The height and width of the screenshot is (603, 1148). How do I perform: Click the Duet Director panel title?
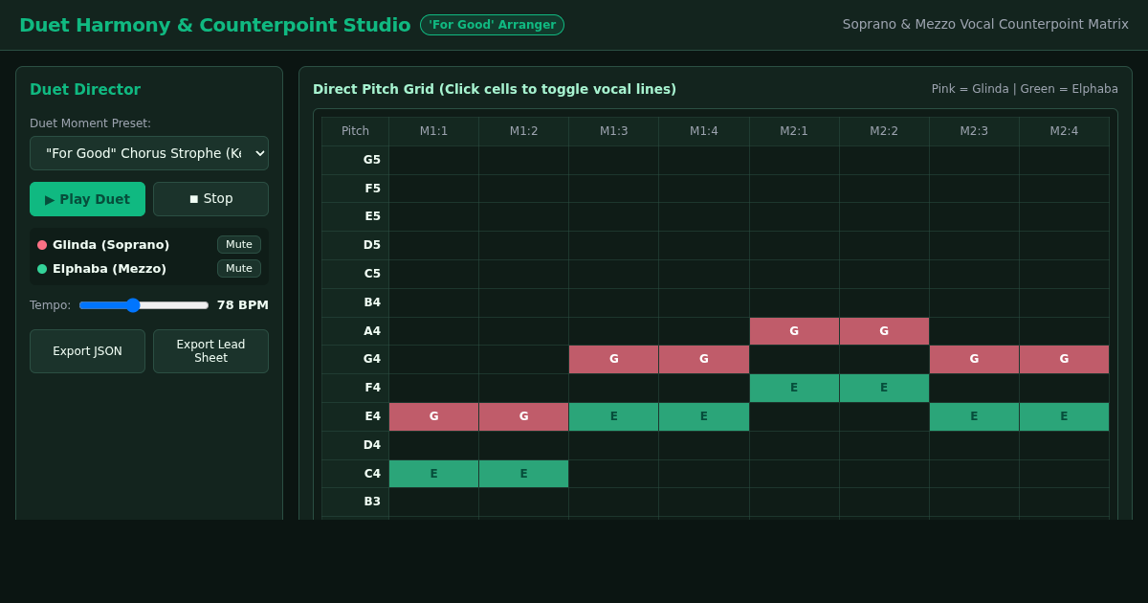85,90
